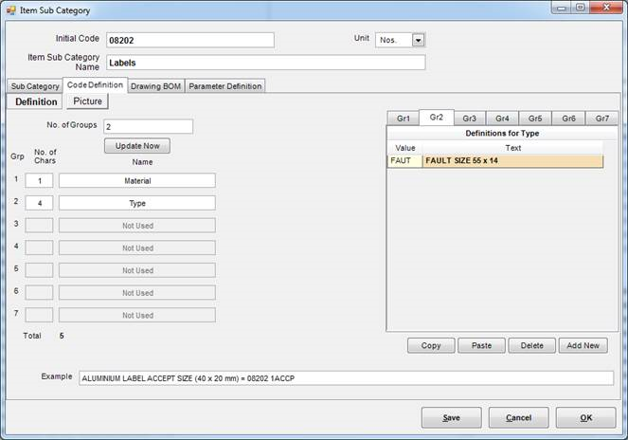Switch to the Sub Category tab
The height and width of the screenshot is (440, 628).
pos(34,86)
